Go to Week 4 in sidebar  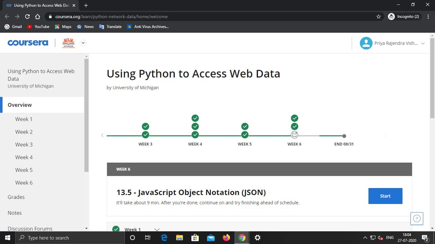(24, 157)
